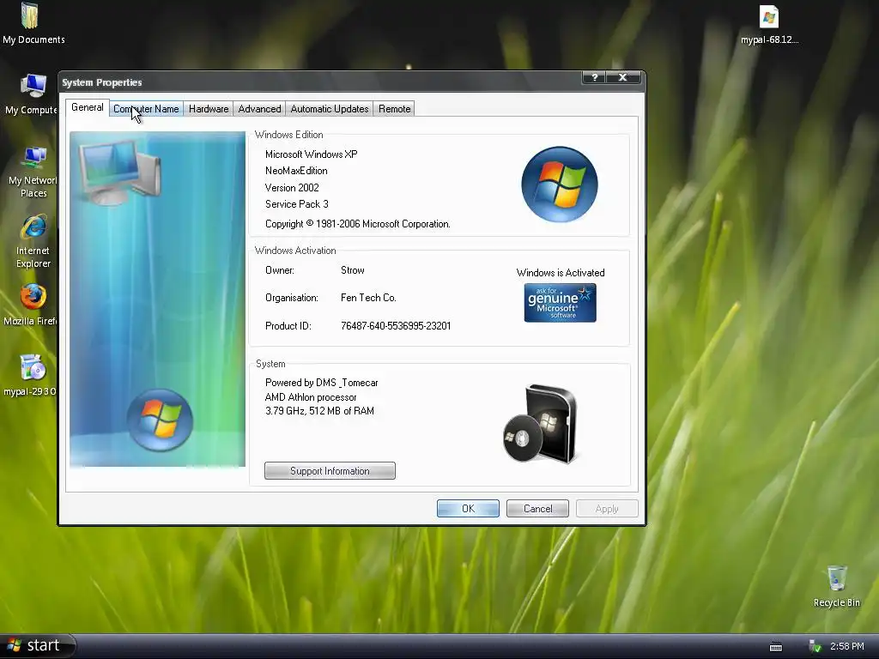
Task: Go to the Automatic Updates tab
Action: click(x=330, y=109)
